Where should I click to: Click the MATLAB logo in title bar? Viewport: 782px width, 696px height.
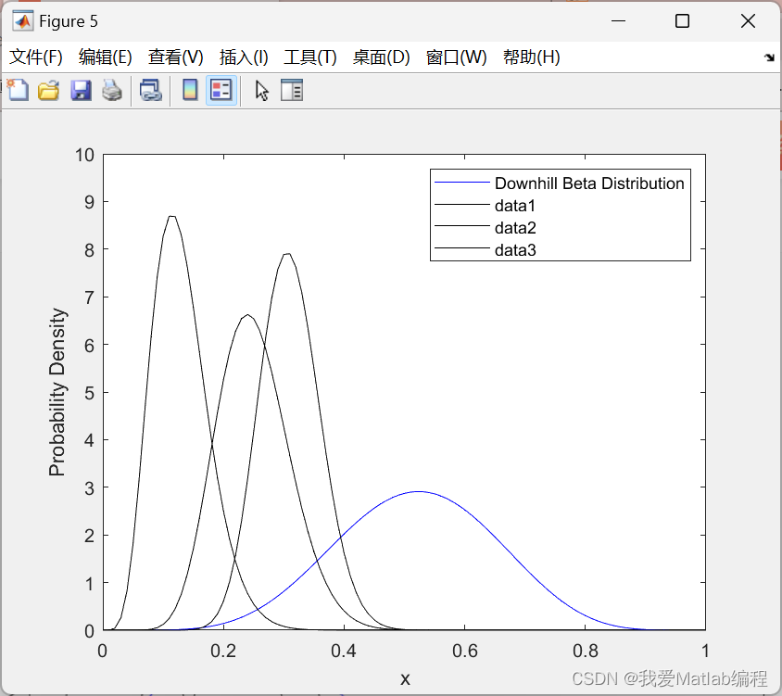22,21
